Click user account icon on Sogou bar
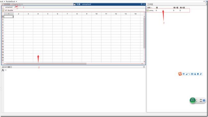Image resolution: width=208 pixels, height=117 pixels. pos(195,74)
